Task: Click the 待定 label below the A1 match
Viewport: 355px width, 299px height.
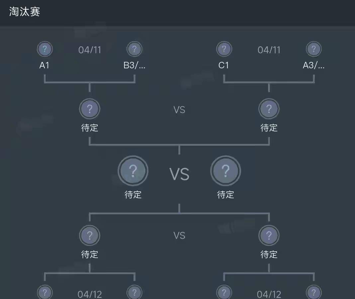Action: click(x=90, y=128)
